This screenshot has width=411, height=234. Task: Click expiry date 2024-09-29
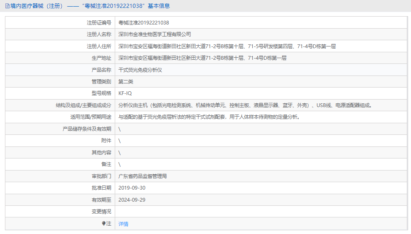[132, 200]
